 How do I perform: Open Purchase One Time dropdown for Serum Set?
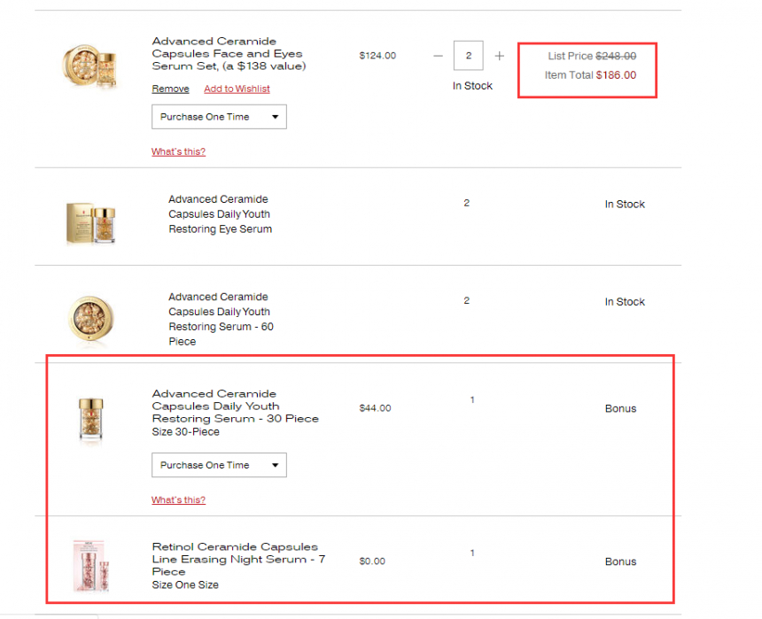(x=219, y=117)
